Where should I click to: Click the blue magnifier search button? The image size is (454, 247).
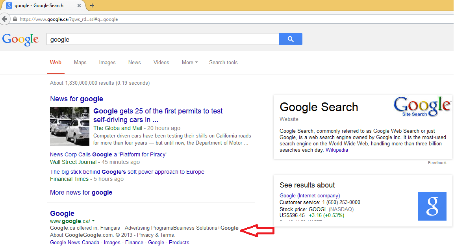tap(291, 39)
